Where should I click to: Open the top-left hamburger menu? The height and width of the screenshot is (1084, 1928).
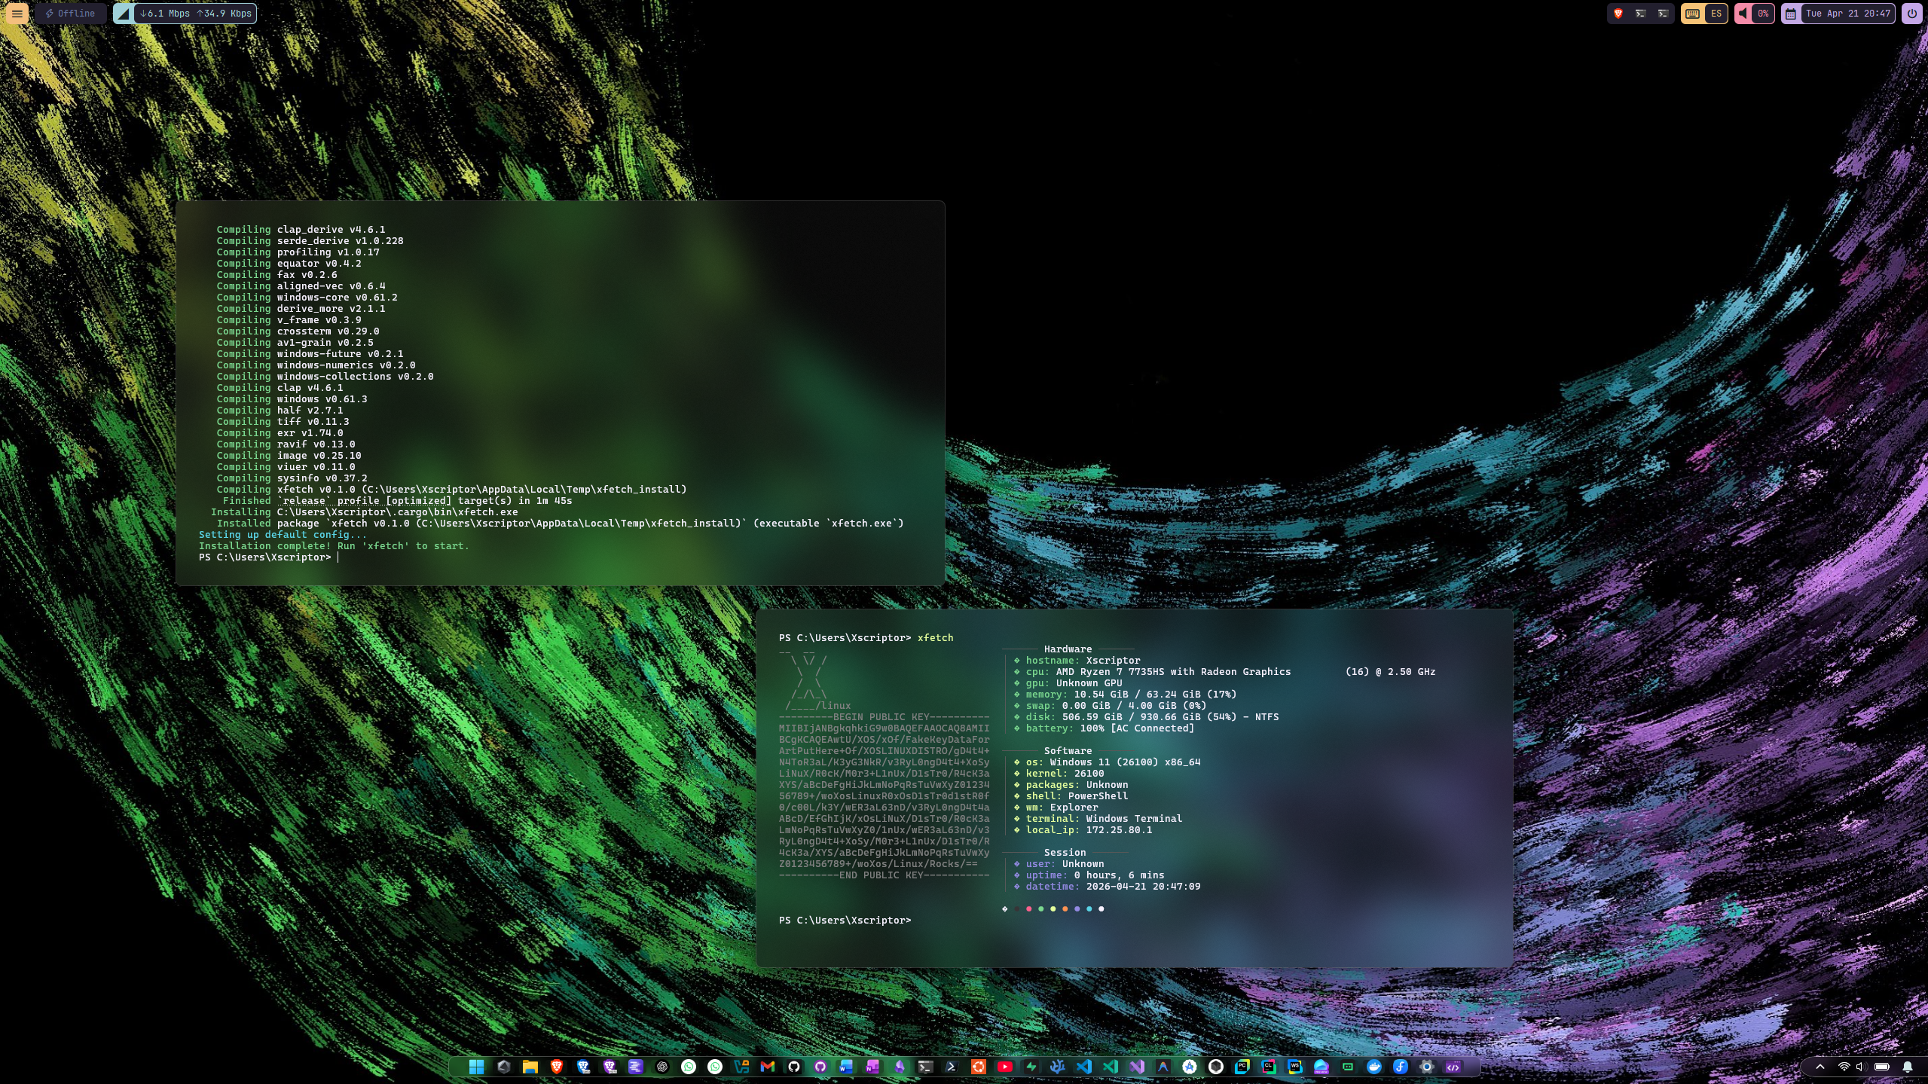click(17, 14)
